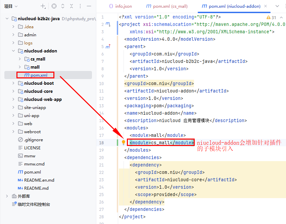Switch to the pom.xml (cs_mall) tab
286x224 pixels.
(x=167, y=6)
